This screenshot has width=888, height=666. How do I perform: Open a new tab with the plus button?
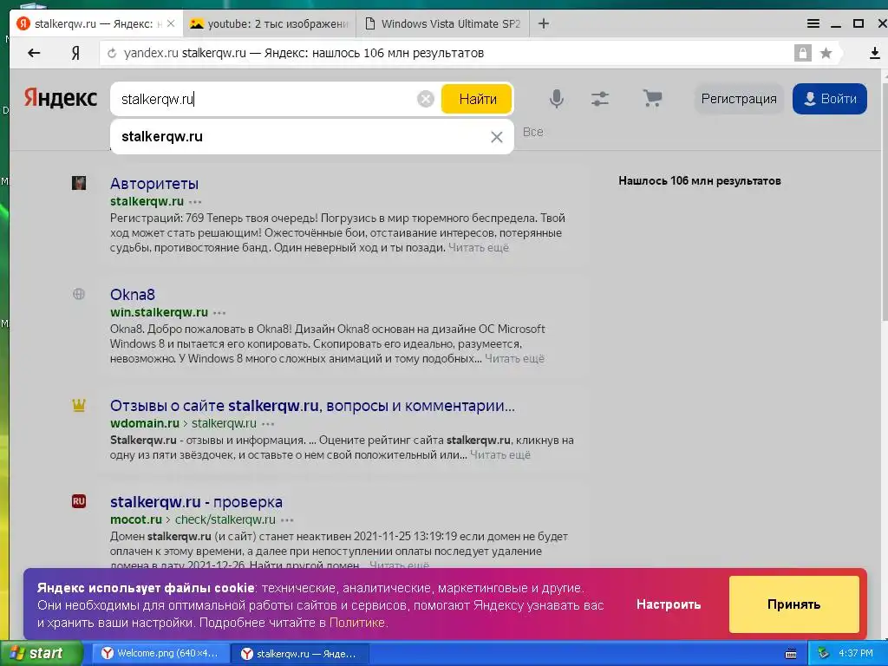pyautogui.click(x=543, y=23)
